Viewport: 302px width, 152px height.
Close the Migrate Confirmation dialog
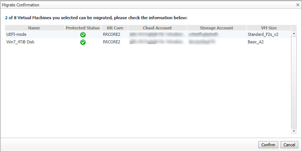(x=298, y=5)
